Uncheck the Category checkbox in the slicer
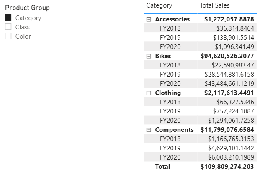The image size is (260, 175). coord(8,18)
